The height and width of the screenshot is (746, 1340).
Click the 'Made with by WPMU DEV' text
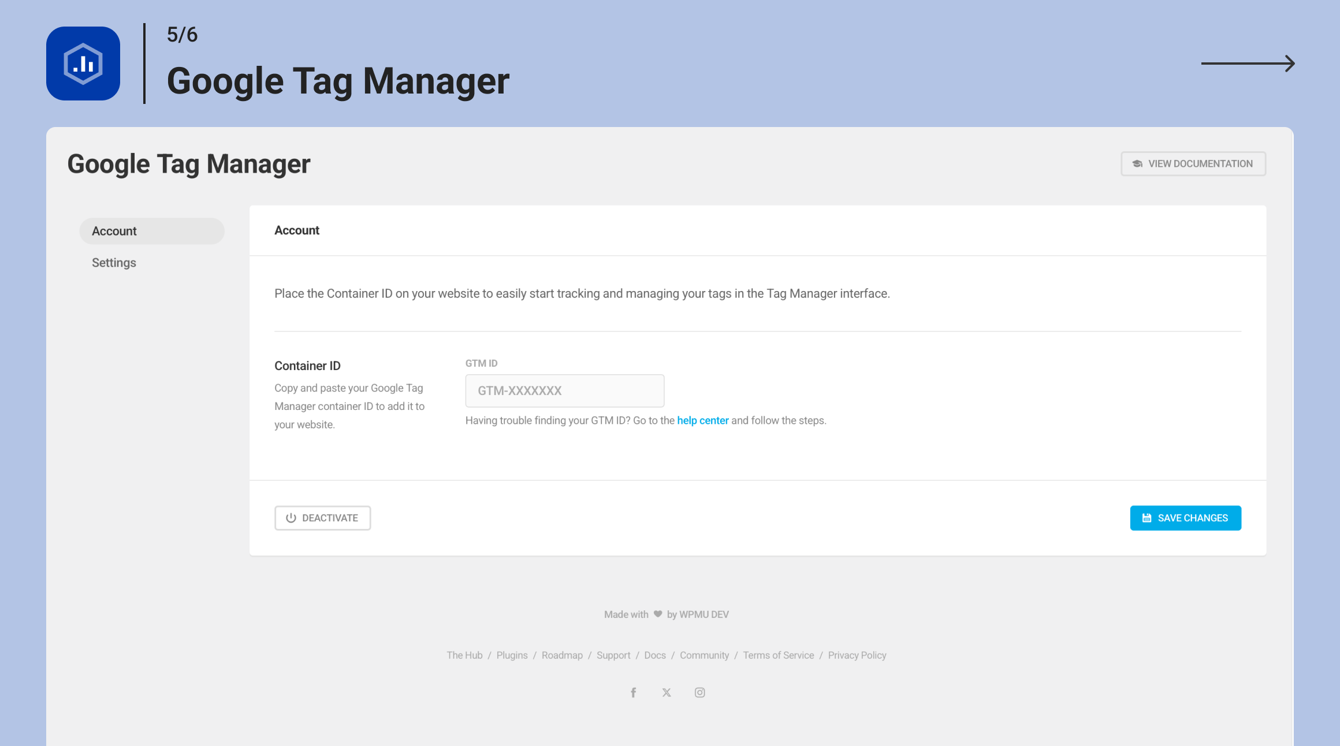(x=666, y=614)
